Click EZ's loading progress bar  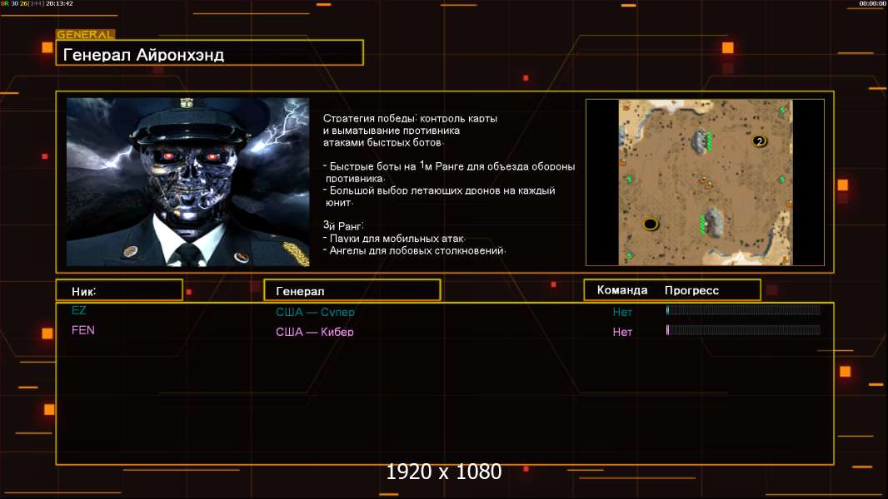743,309
